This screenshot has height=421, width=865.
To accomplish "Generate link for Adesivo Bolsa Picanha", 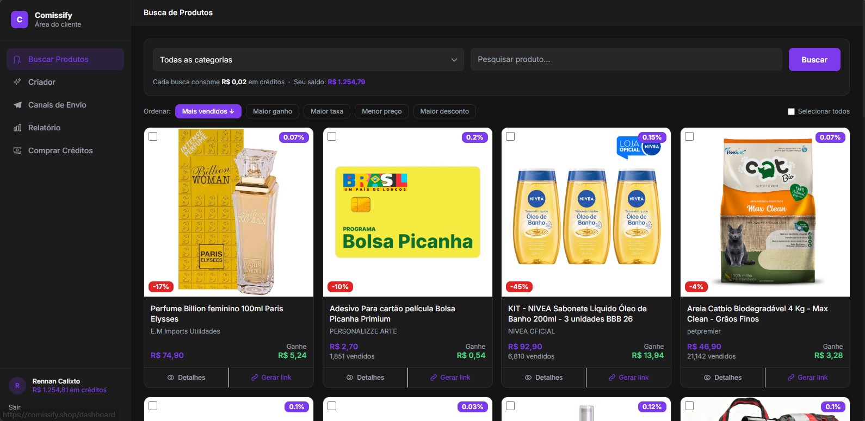I will [x=450, y=378].
